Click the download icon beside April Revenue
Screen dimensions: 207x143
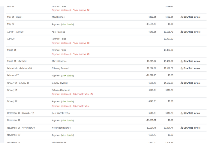click(182, 32)
